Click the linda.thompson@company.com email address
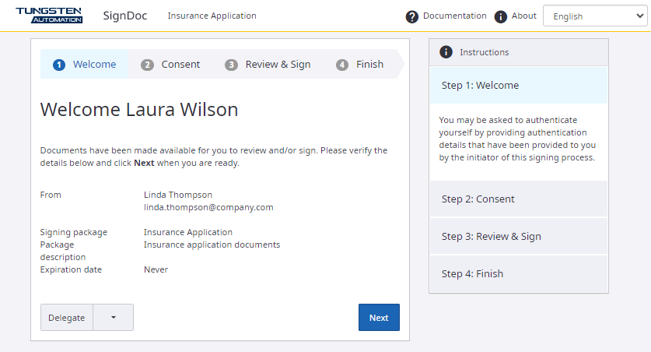Image resolution: width=651 pixels, height=352 pixels. coord(208,208)
